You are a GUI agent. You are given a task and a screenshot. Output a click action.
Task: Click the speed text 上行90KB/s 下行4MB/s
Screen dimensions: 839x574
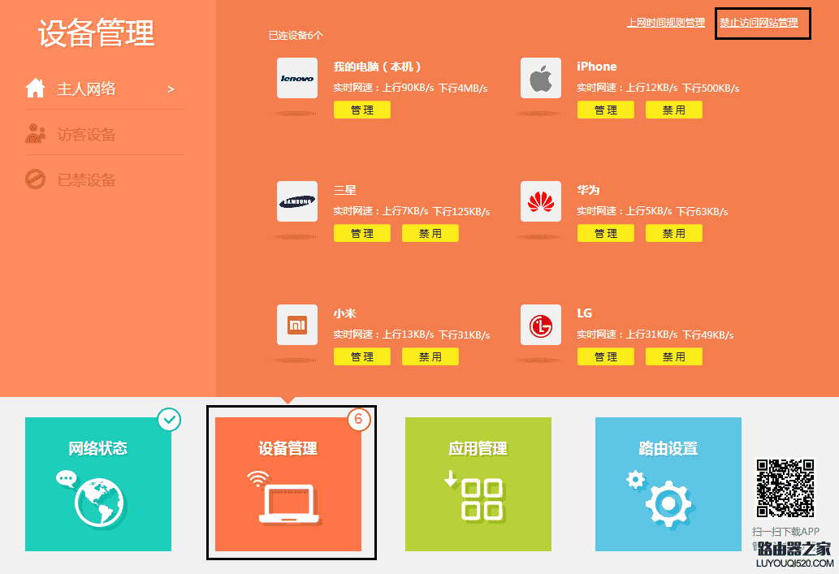coord(435,88)
